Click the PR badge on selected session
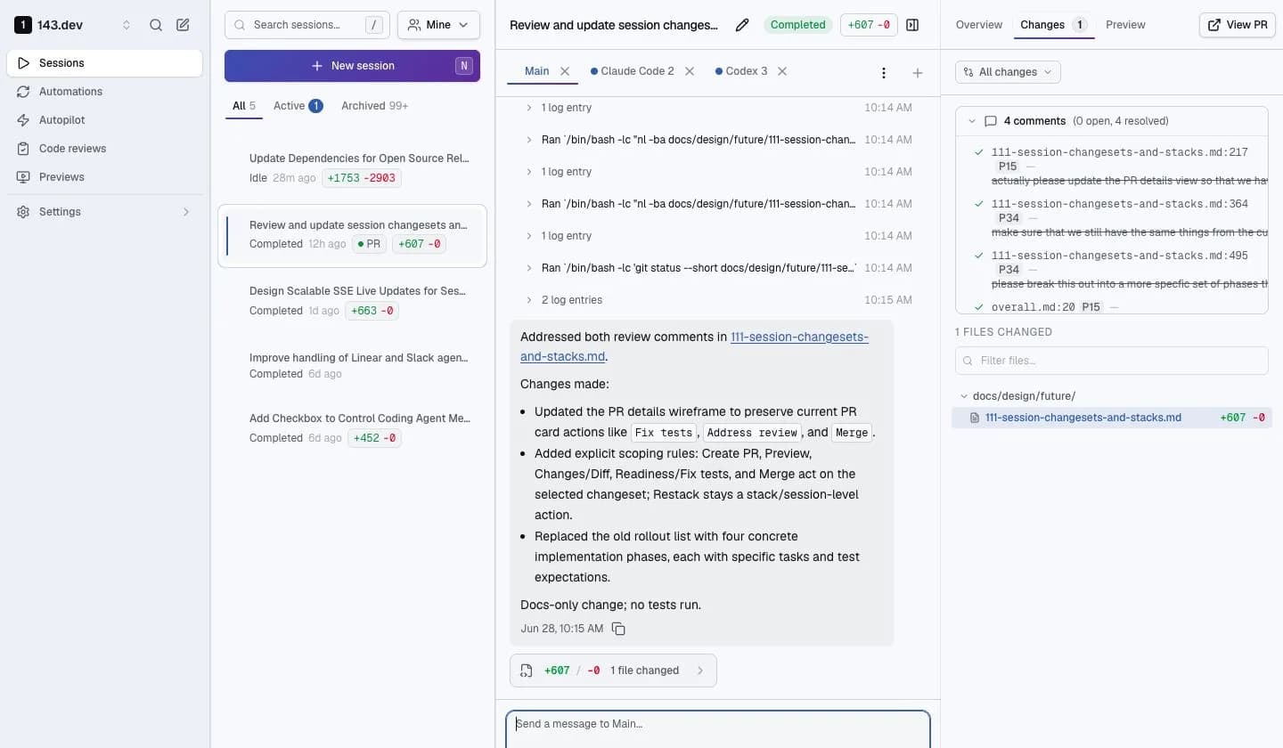Viewport: 1283px width, 748px height. (369, 244)
